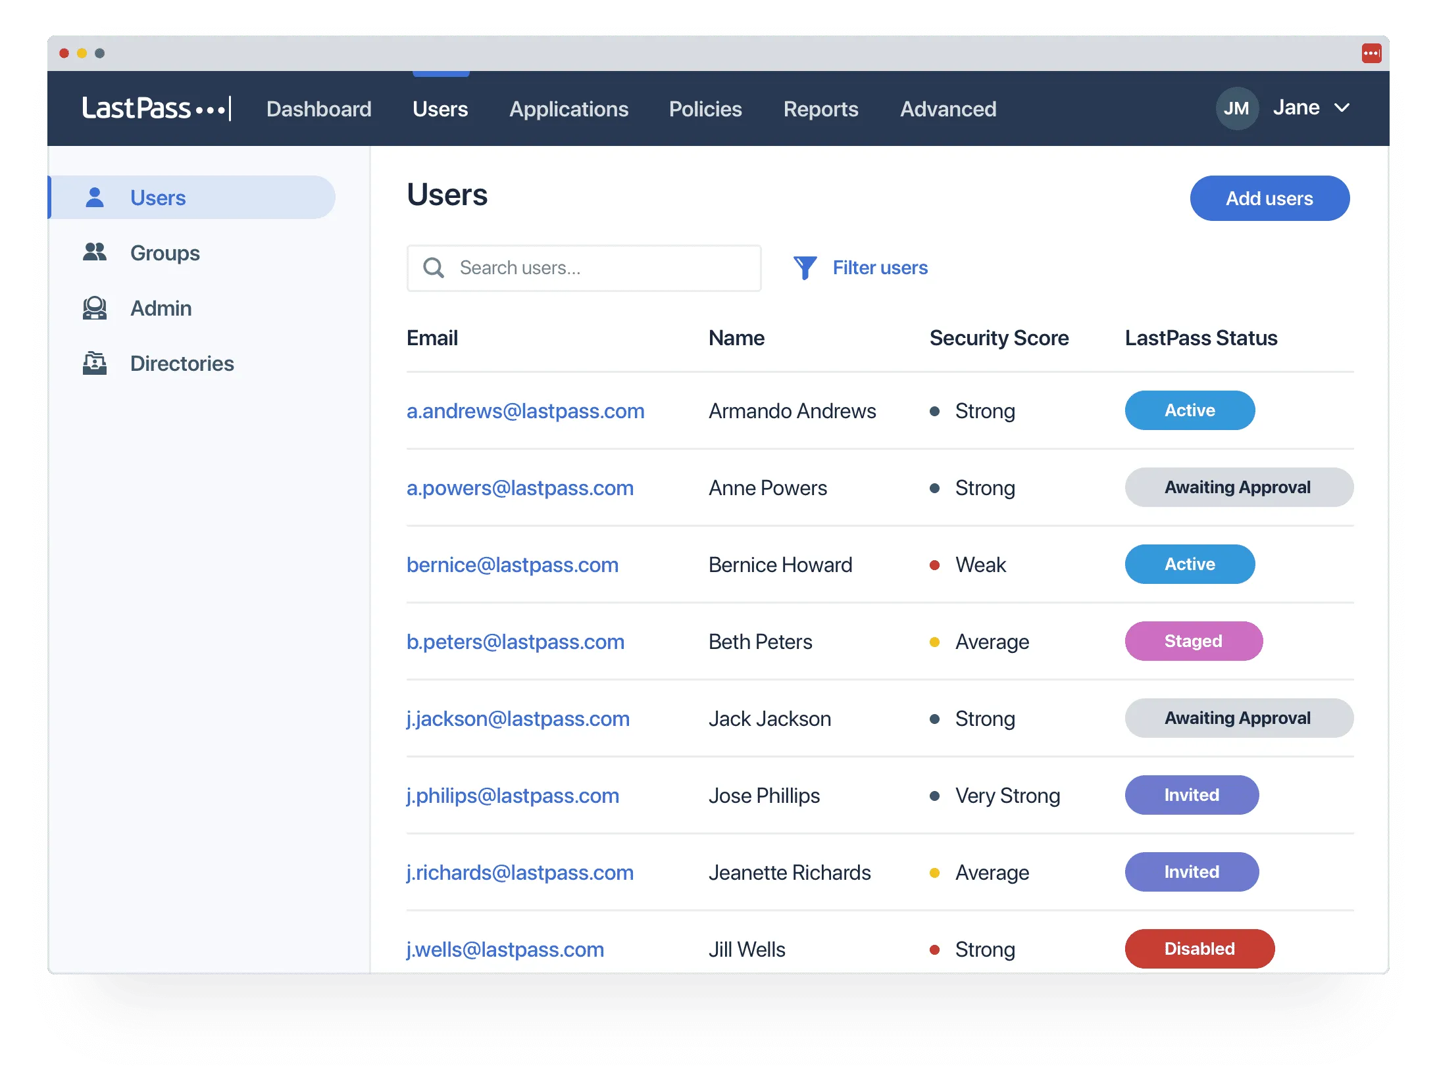Click Beth Peters' Staged status badge

point(1194,641)
